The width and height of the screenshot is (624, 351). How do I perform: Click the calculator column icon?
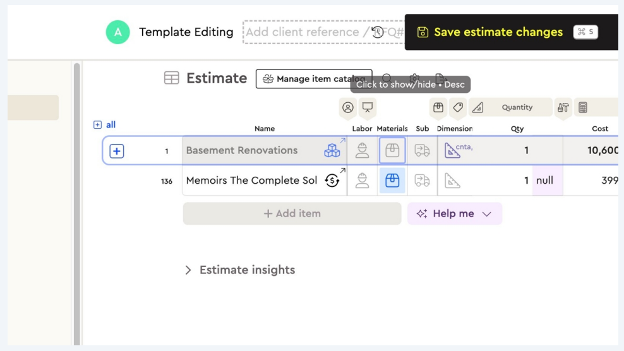(583, 107)
